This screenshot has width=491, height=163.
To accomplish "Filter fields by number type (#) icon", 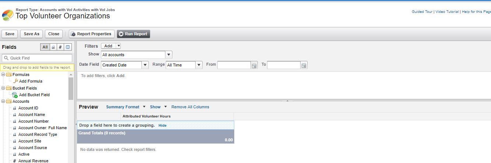I will click(x=60, y=47).
